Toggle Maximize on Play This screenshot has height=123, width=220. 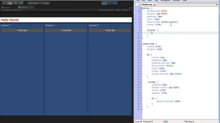point(106,10)
